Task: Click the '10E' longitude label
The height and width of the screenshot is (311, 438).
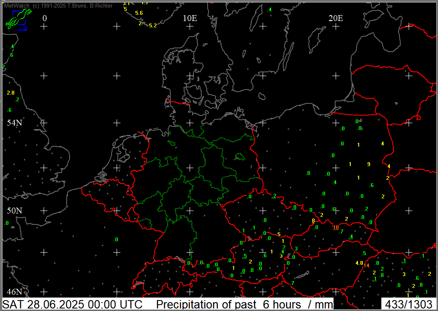Action: click(190, 18)
